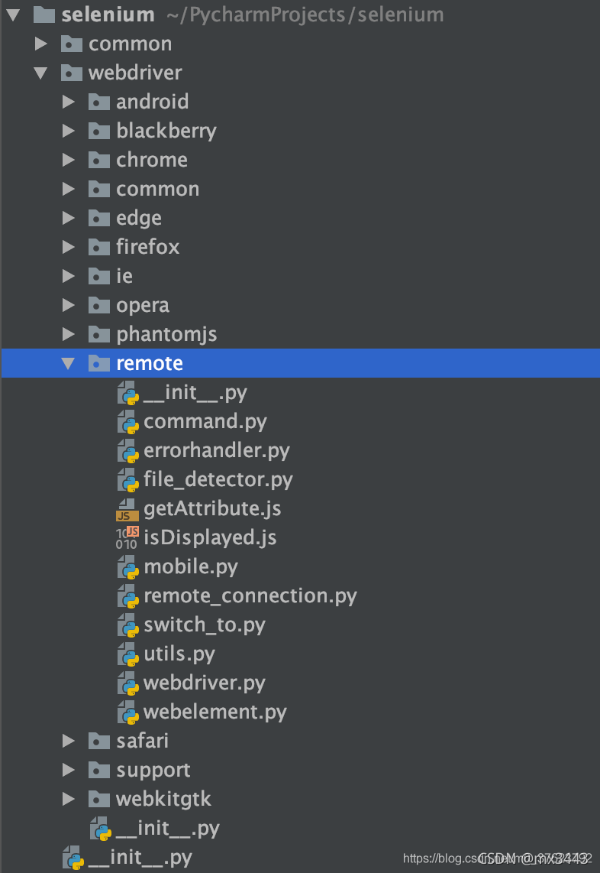The height and width of the screenshot is (873, 600).
Task: Select the remote folder row
Action: tap(300, 363)
